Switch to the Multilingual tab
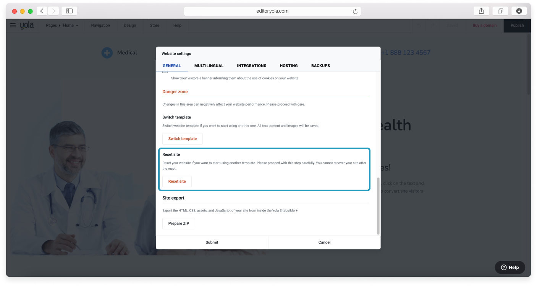Image resolution: width=537 pixels, height=286 pixels. point(209,66)
